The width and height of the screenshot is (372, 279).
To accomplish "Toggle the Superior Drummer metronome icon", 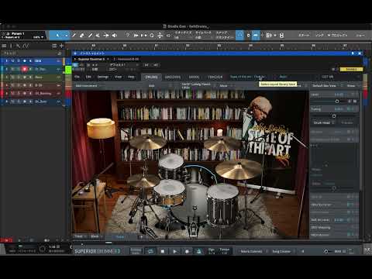I will click(x=199, y=251).
